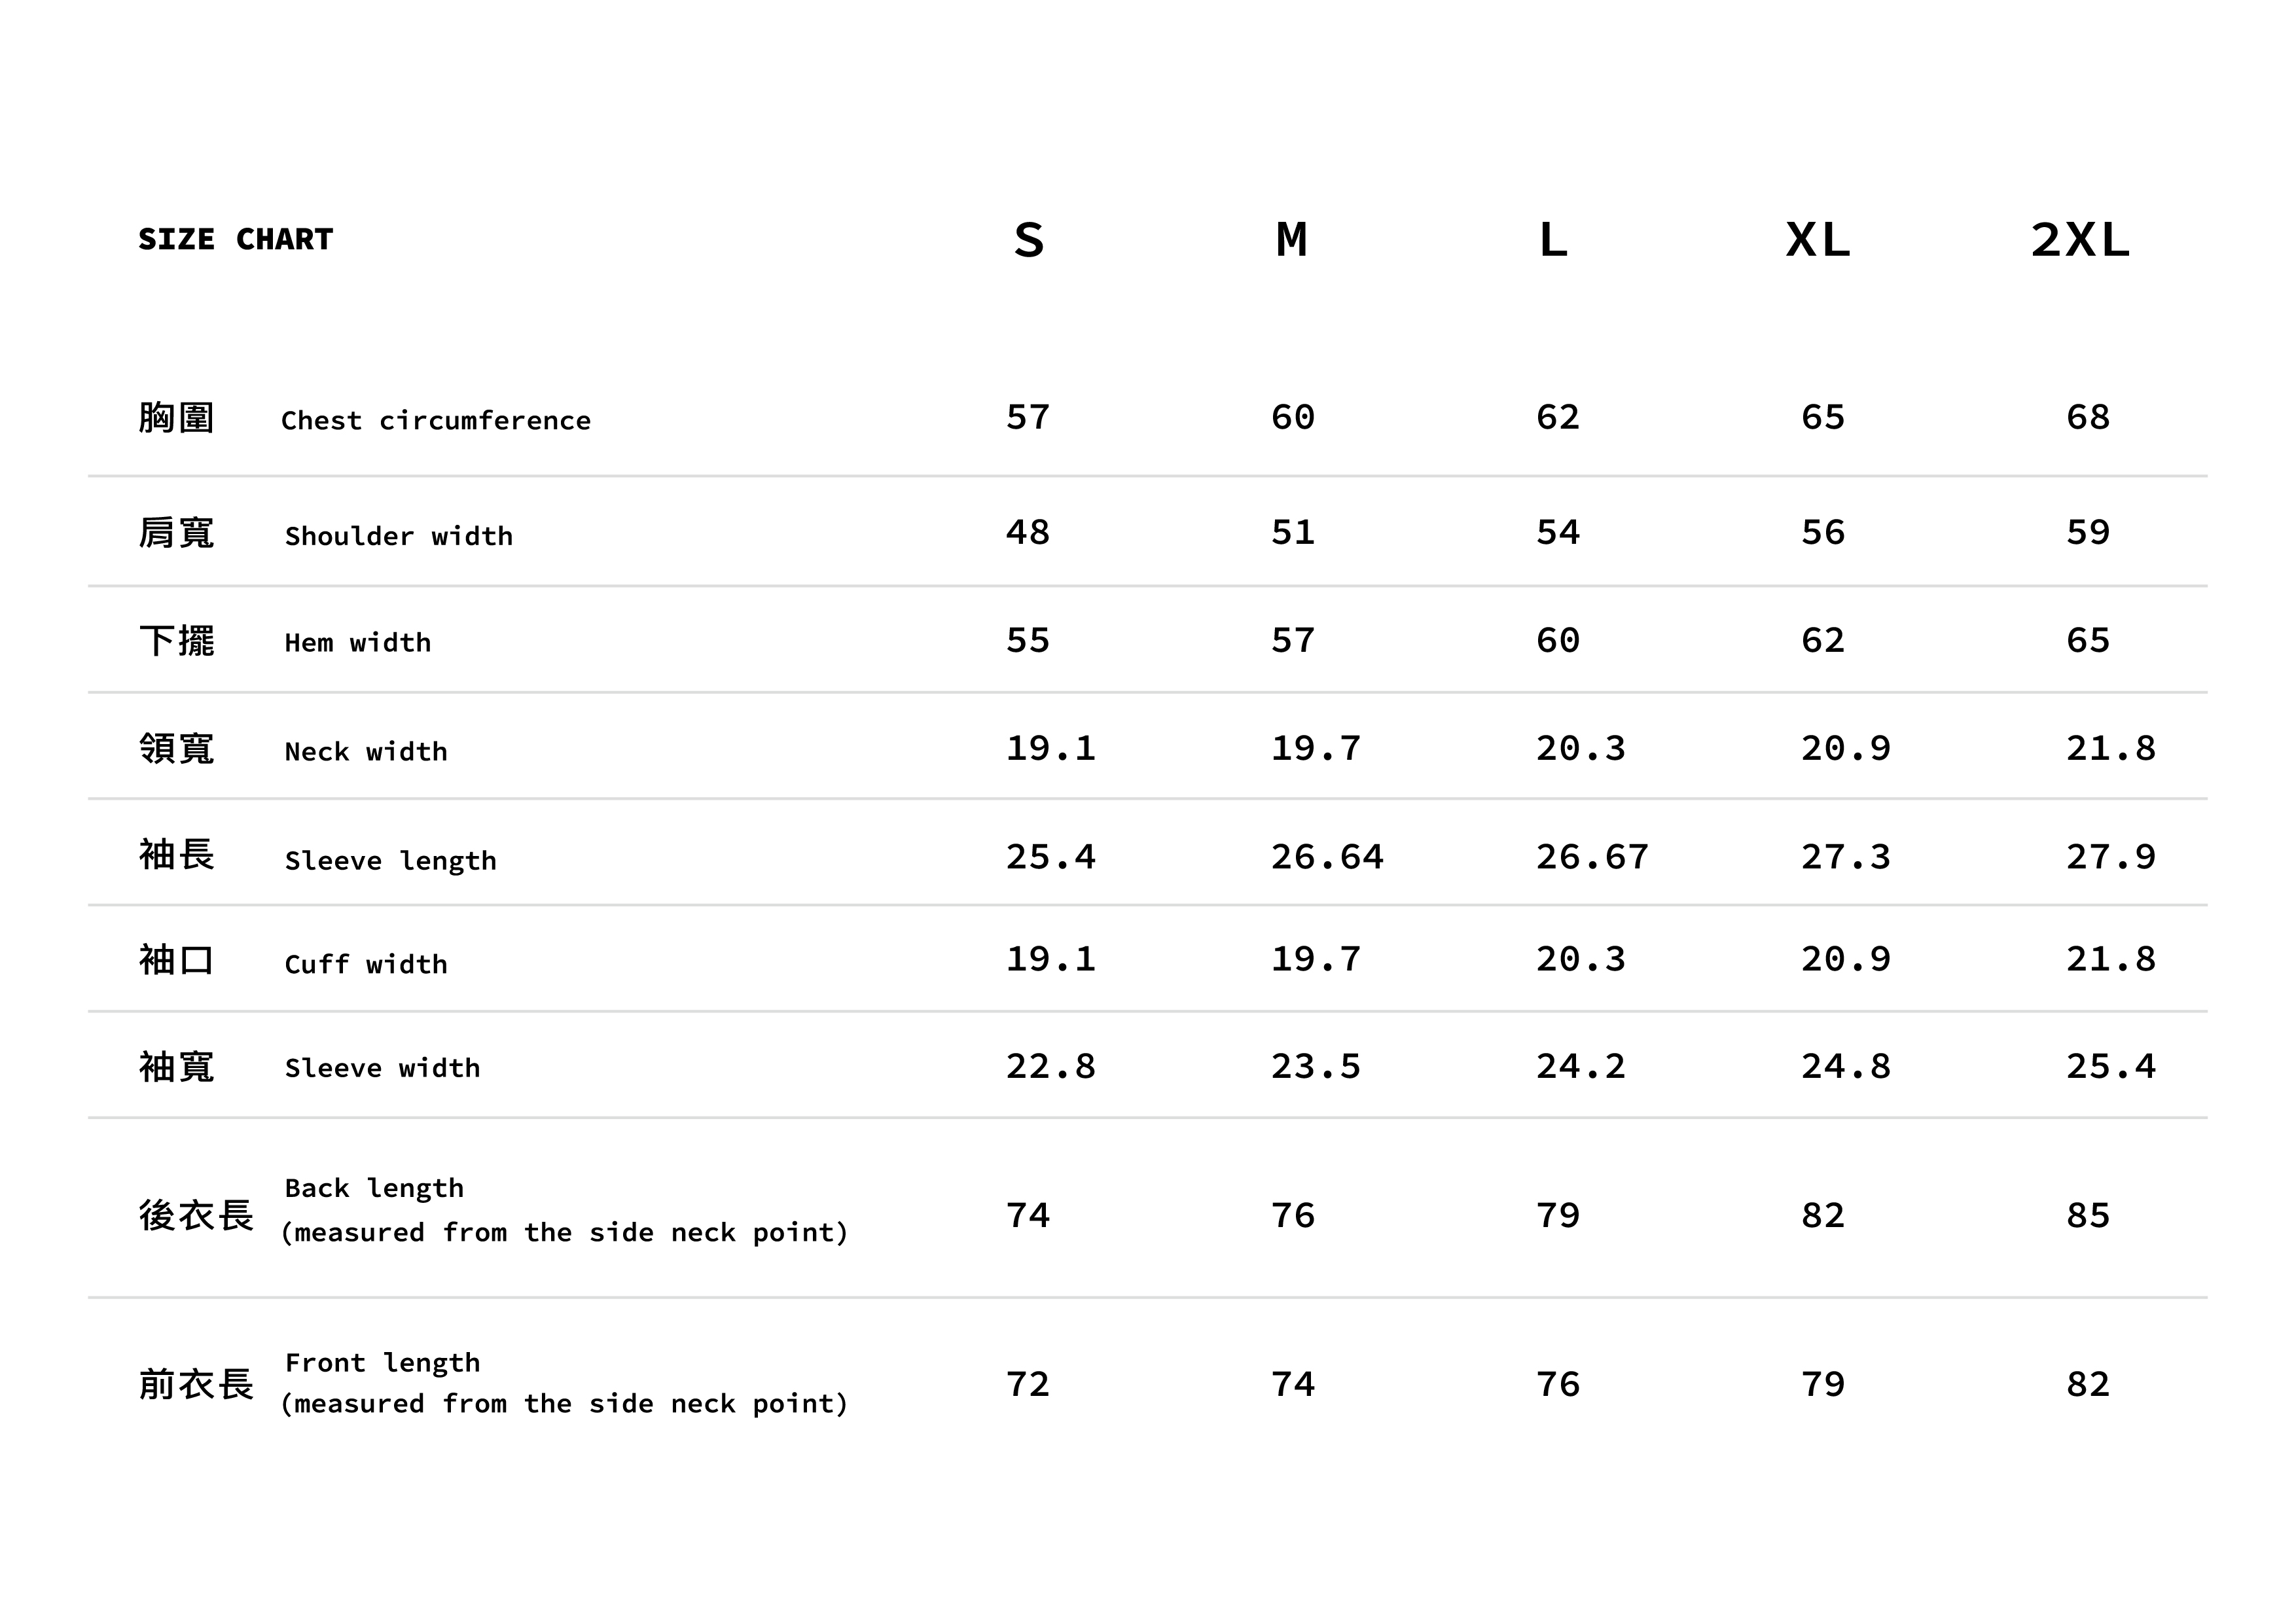Click the 胸圍 Chinese chest label

(x=176, y=418)
